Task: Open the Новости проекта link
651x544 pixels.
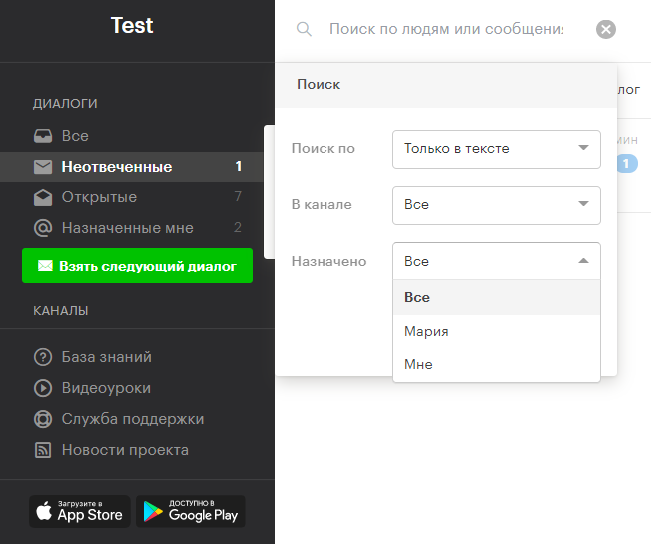Action: 125,450
